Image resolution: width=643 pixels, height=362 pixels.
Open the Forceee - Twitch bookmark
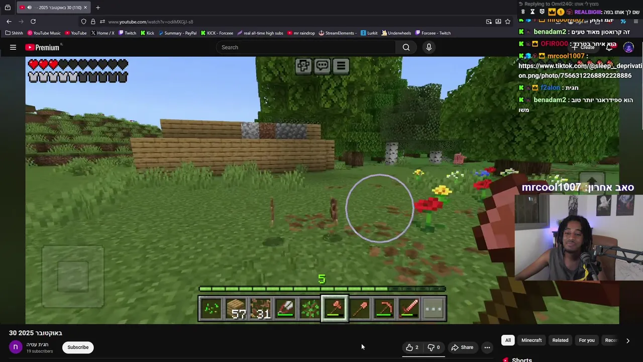(433, 33)
